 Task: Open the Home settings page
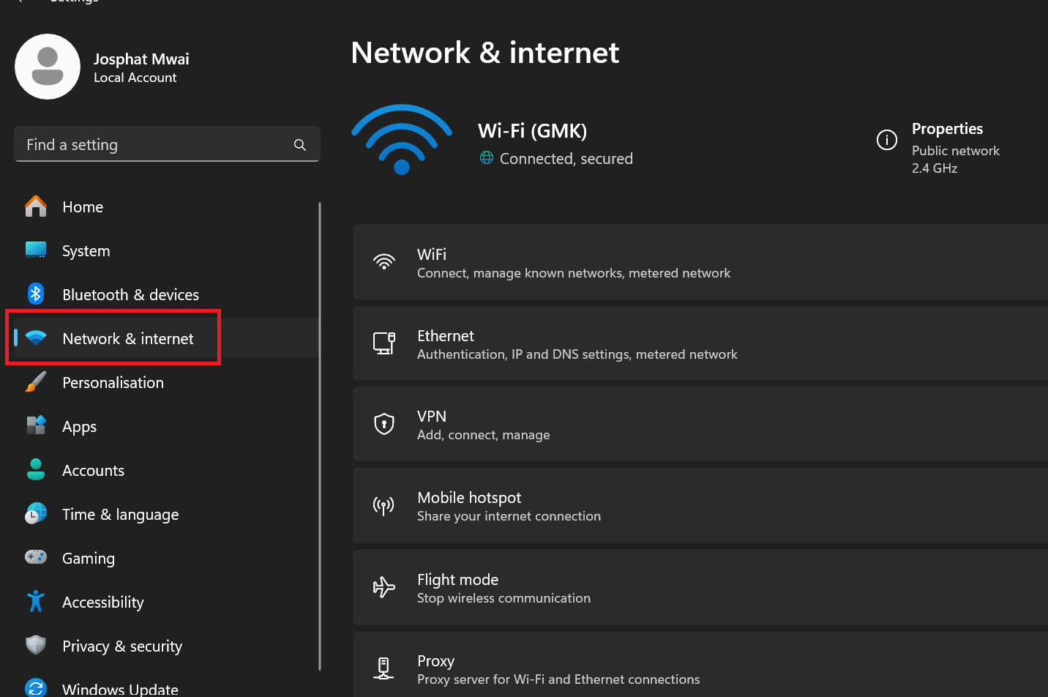click(166, 206)
